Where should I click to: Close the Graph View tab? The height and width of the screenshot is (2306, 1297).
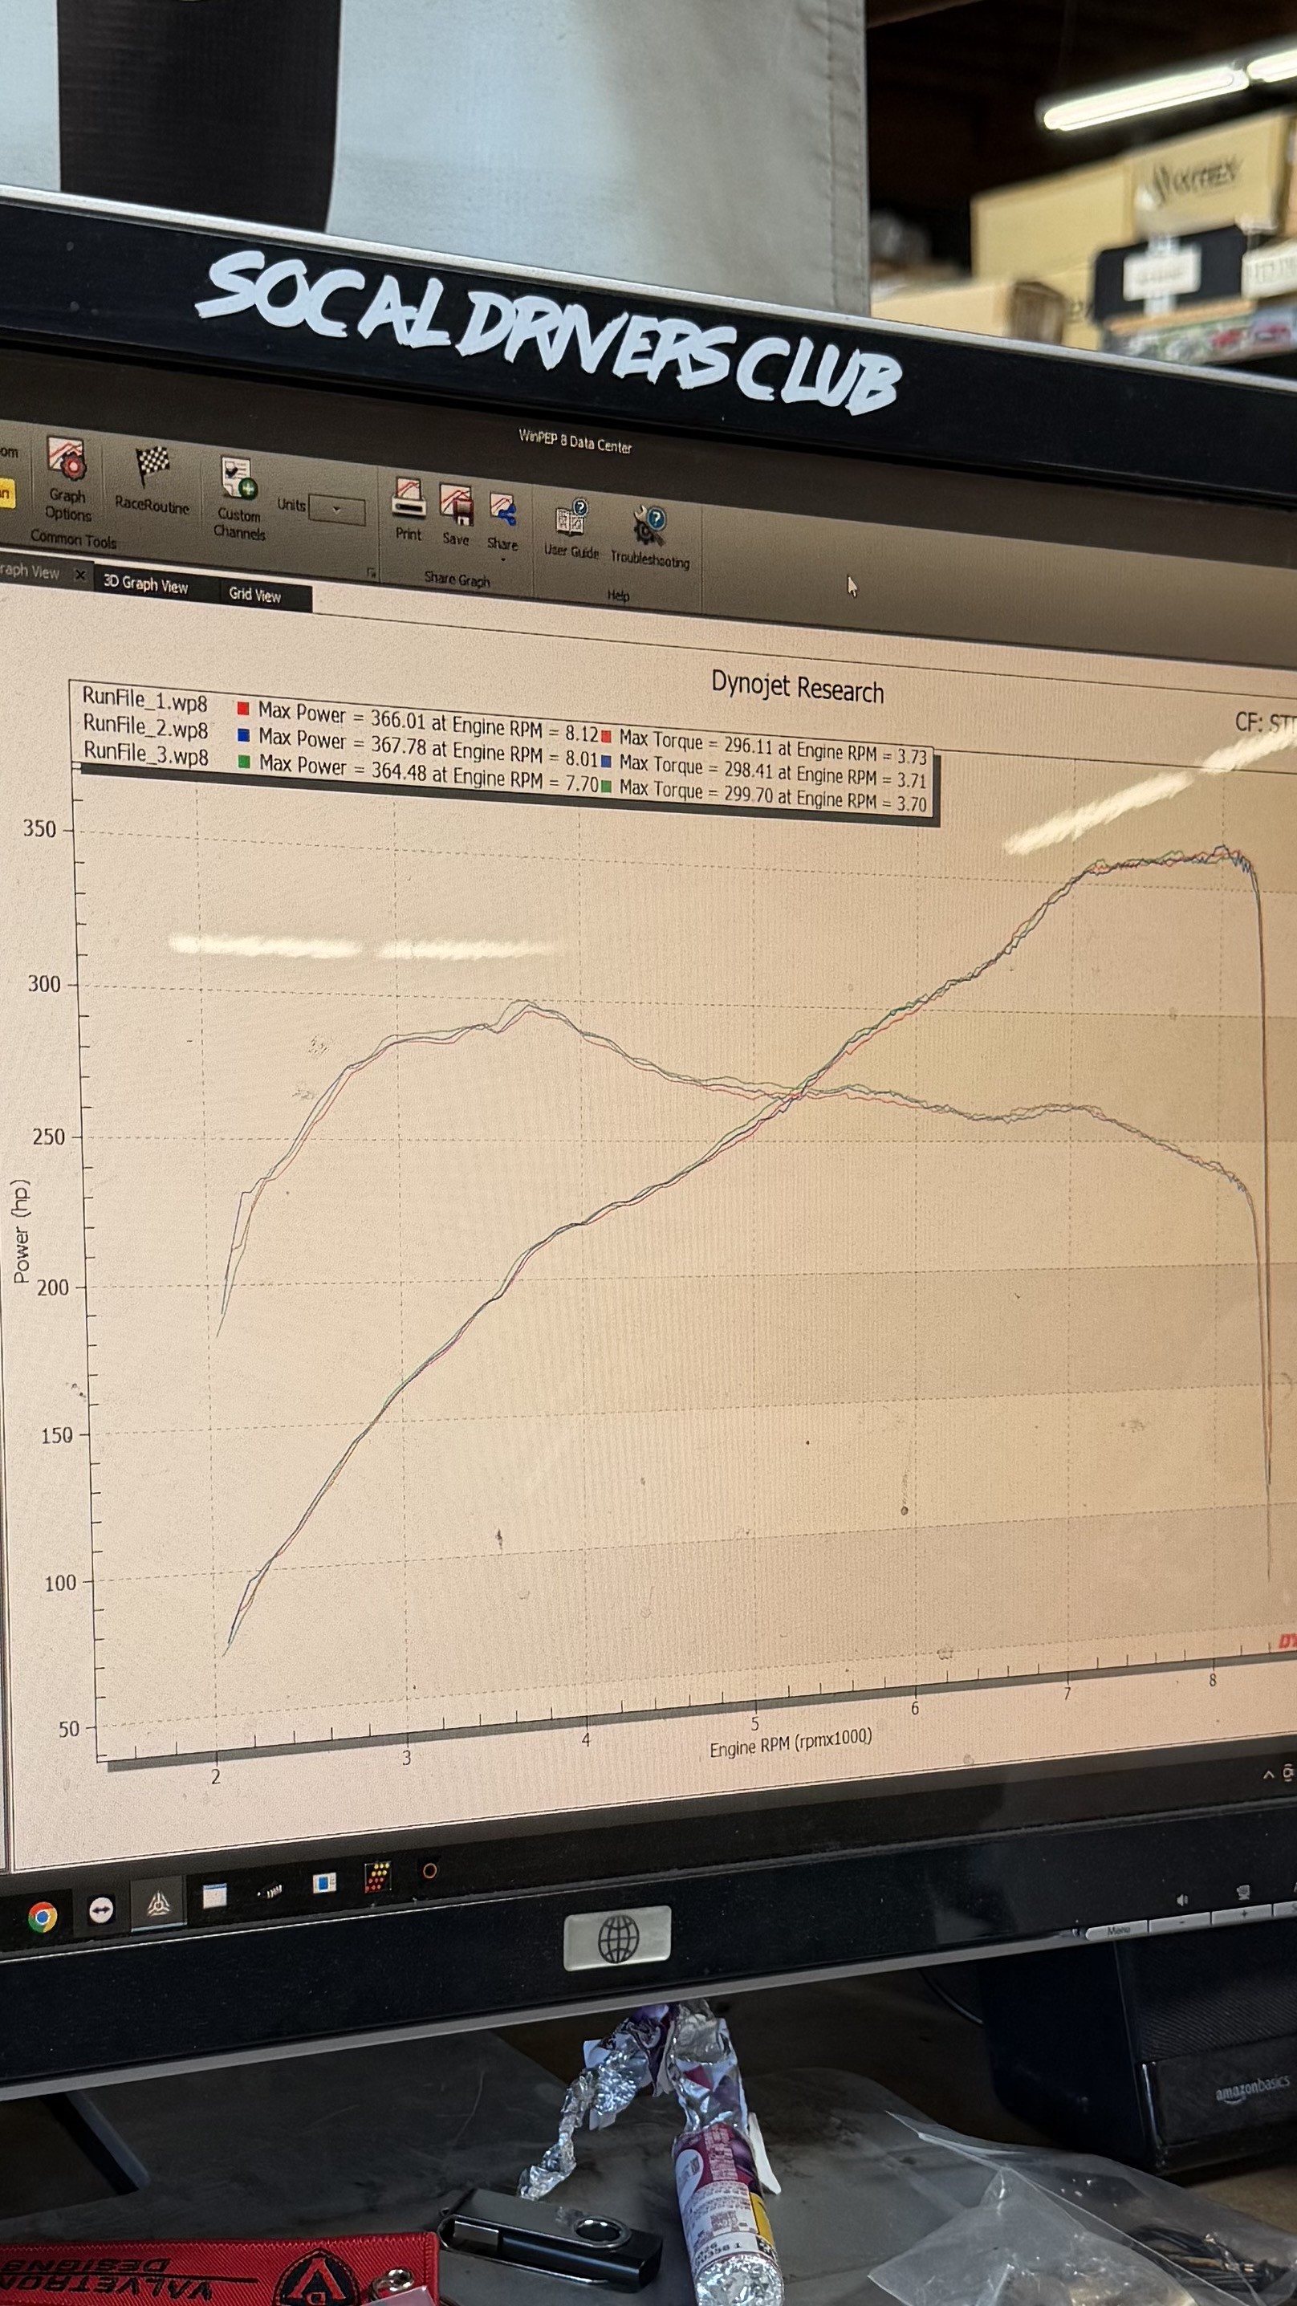click(x=79, y=574)
